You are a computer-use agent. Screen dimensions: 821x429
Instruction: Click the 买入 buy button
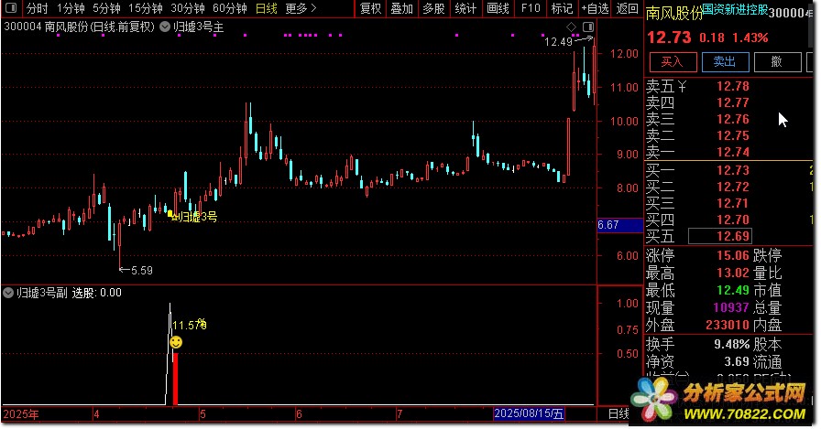(673, 62)
